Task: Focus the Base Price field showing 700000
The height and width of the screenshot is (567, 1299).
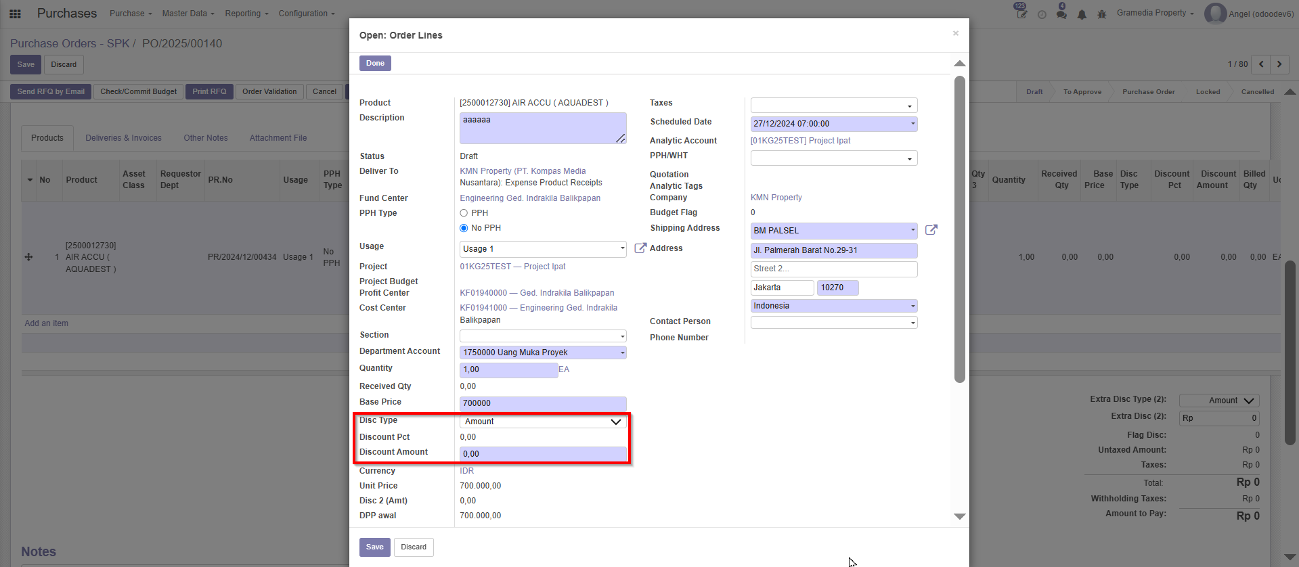Action: (x=543, y=403)
